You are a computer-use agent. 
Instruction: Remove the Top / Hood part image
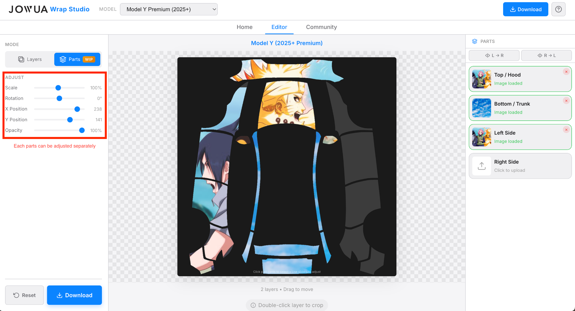click(x=566, y=72)
